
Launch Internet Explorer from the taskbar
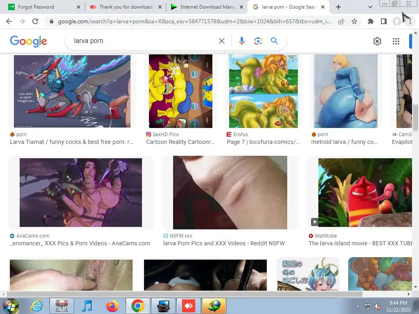[36, 306]
